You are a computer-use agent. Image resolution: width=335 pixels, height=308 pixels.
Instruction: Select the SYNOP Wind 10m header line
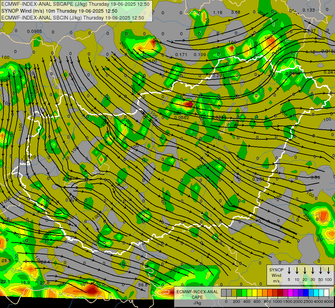coord(59,11)
